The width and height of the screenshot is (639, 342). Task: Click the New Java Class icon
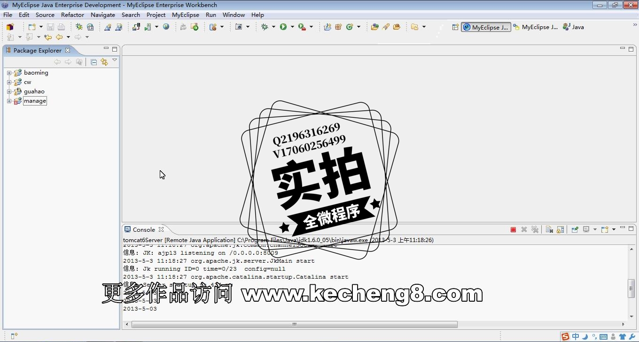(350, 27)
